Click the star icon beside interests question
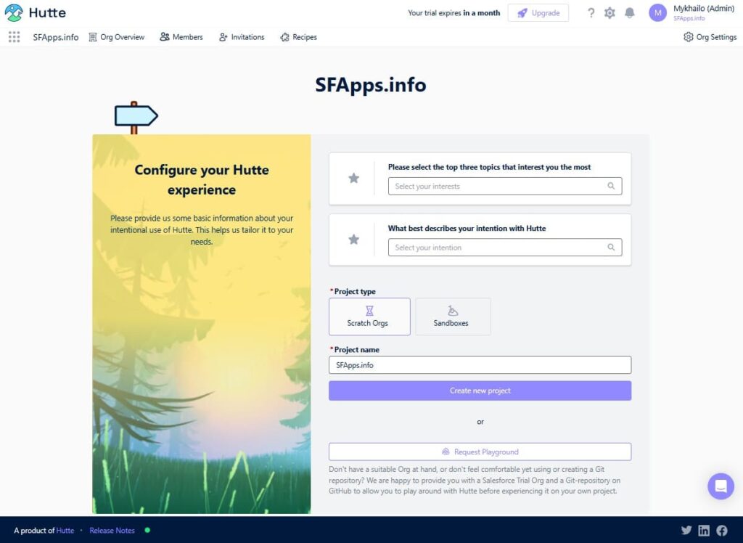This screenshot has height=543, width=743. coord(353,179)
